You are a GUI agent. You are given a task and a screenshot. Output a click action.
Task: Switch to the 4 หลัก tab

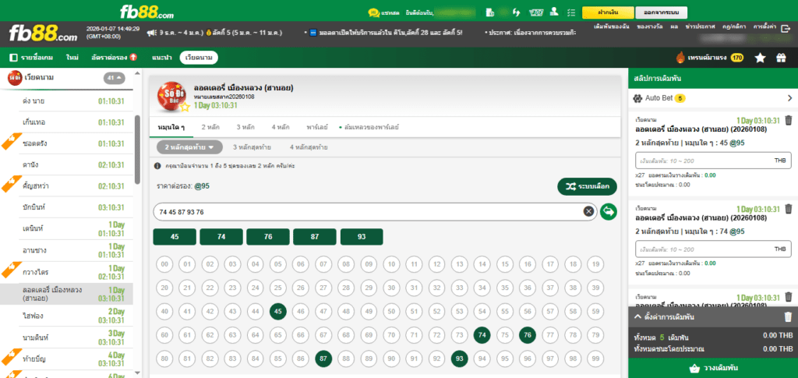[281, 127]
